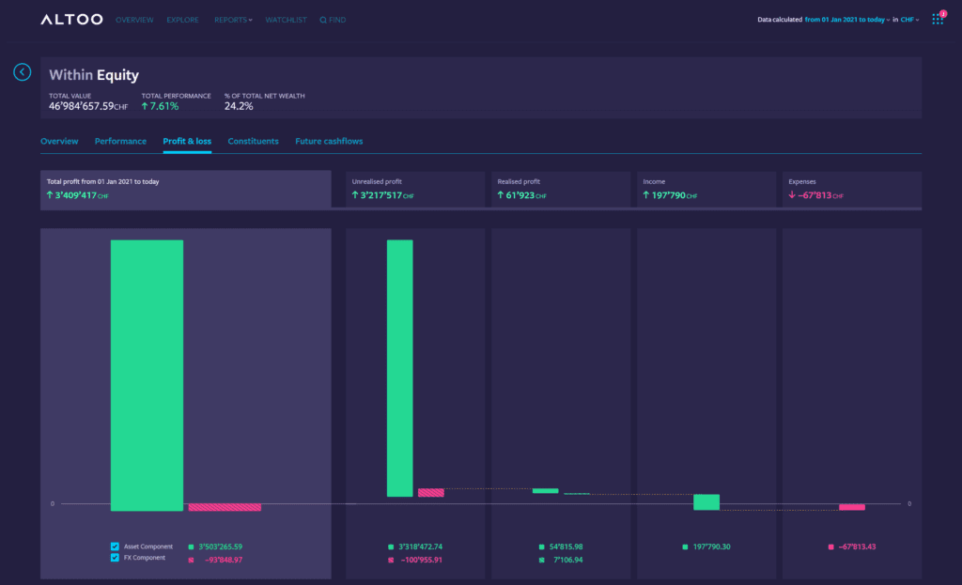Go to the Watchlist page

(286, 20)
